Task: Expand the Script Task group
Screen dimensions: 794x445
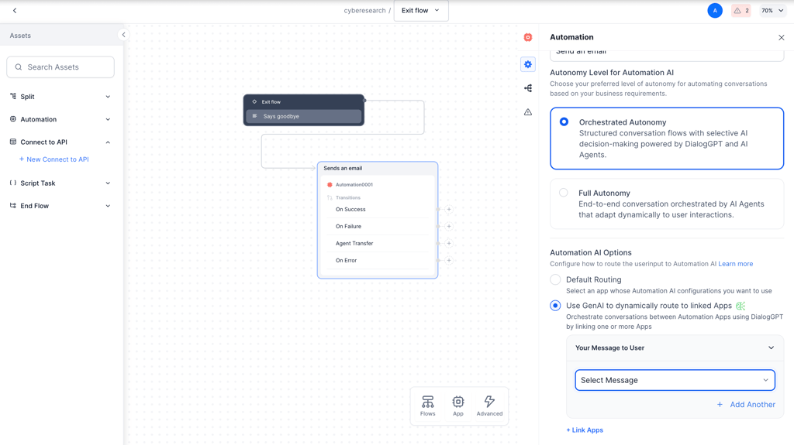Action: coord(108,183)
